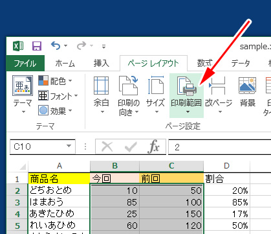Confirm the entry with the checkmark button
Screen dimensions: 271x234
(x=131, y=147)
